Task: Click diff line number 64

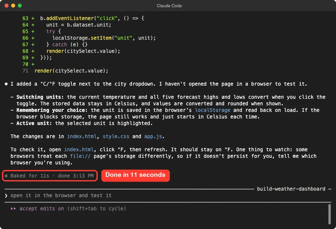Action: pyautogui.click(x=25, y=25)
